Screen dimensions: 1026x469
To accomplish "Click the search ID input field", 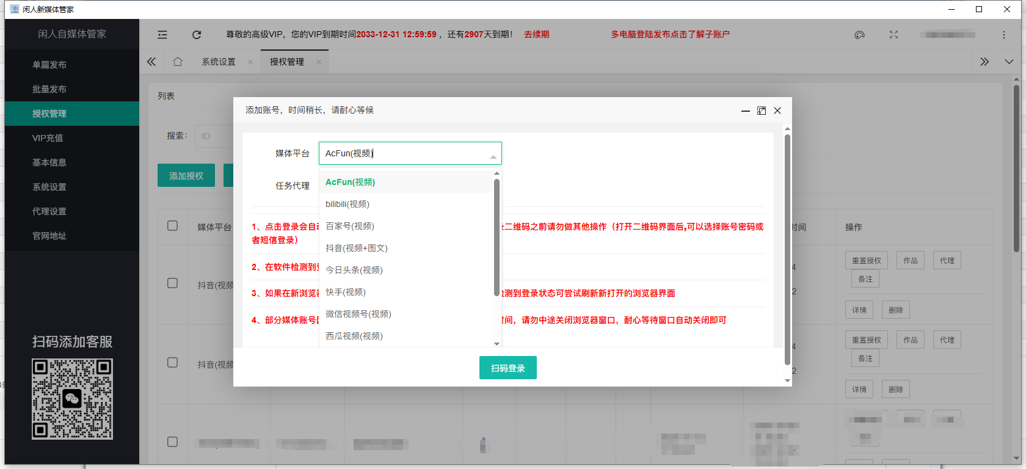I will pos(214,136).
